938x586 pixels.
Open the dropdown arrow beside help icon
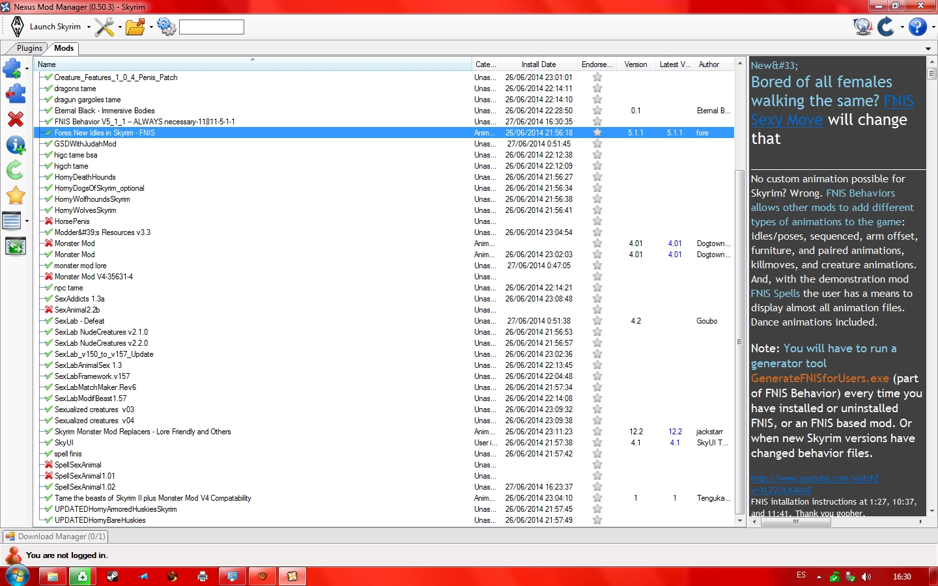[933, 27]
